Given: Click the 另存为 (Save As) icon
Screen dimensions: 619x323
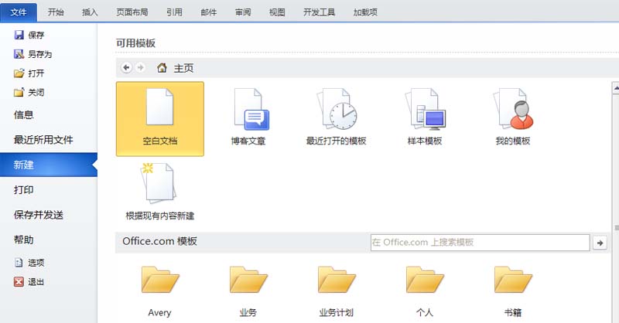Looking at the screenshot, I should (x=19, y=54).
